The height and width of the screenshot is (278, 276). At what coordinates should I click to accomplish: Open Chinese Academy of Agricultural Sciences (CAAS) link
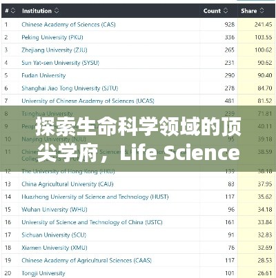pyautogui.click(x=86, y=260)
